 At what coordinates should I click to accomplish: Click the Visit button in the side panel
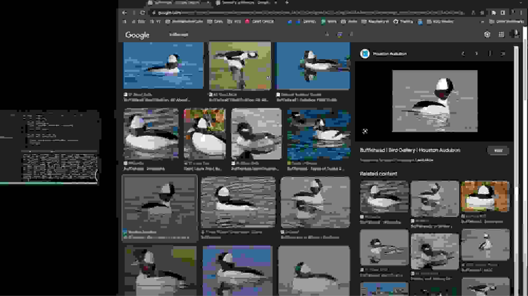click(498, 151)
